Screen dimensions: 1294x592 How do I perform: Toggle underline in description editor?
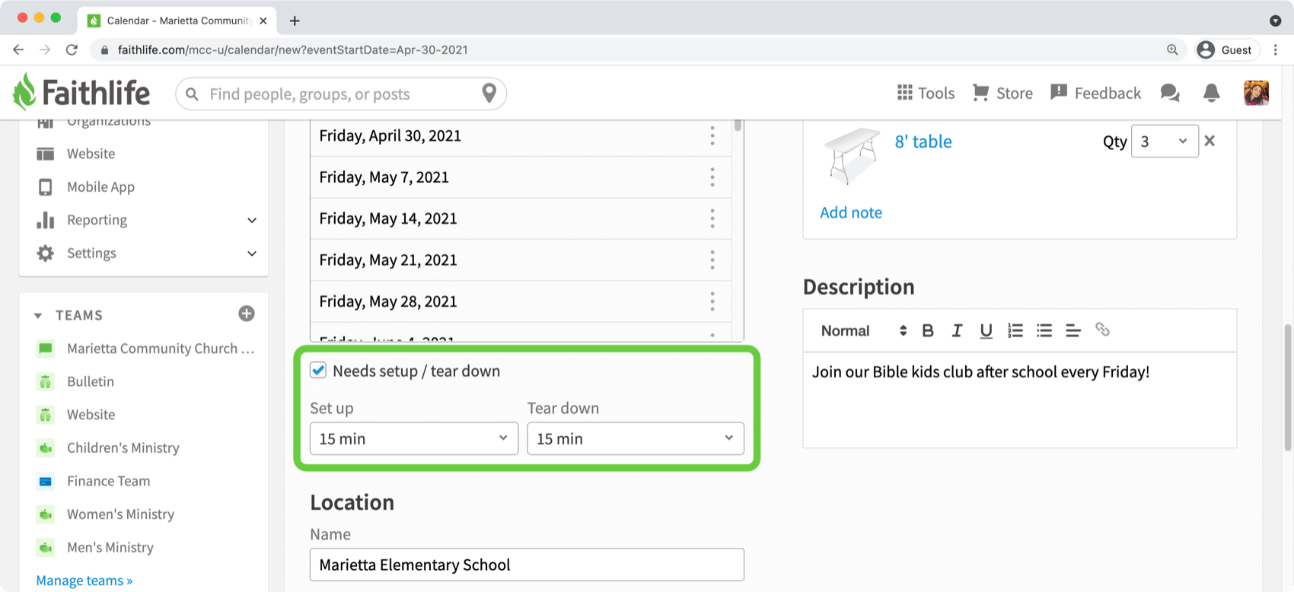point(986,330)
